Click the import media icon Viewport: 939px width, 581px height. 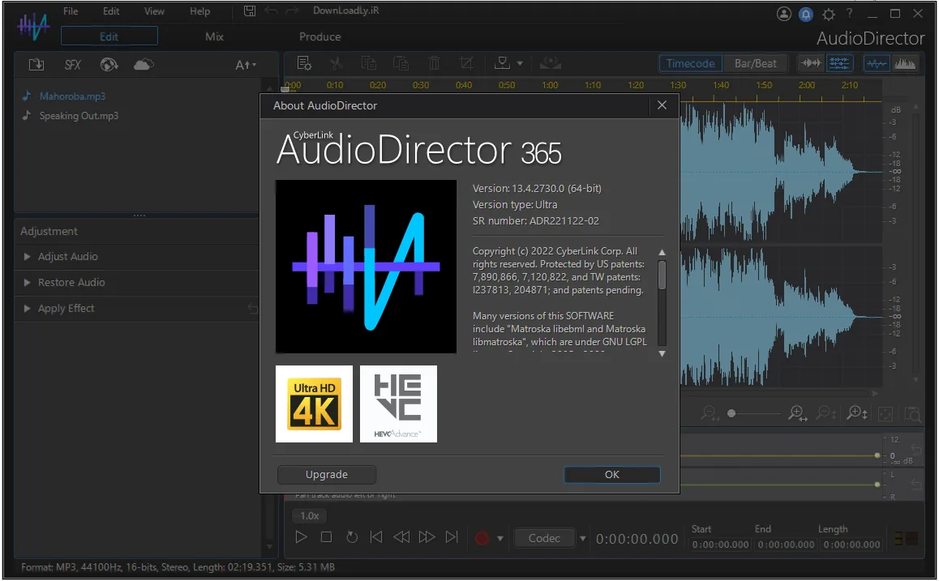tap(36, 65)
